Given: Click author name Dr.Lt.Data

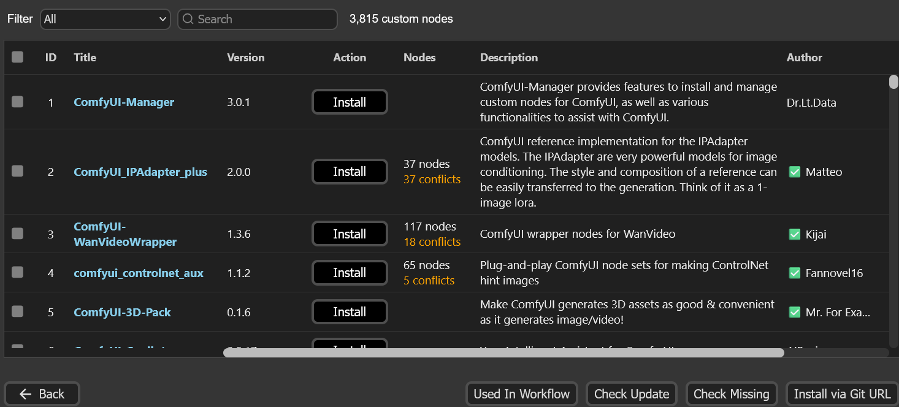Looking at the screenshot, I should (x=811, y=103).
